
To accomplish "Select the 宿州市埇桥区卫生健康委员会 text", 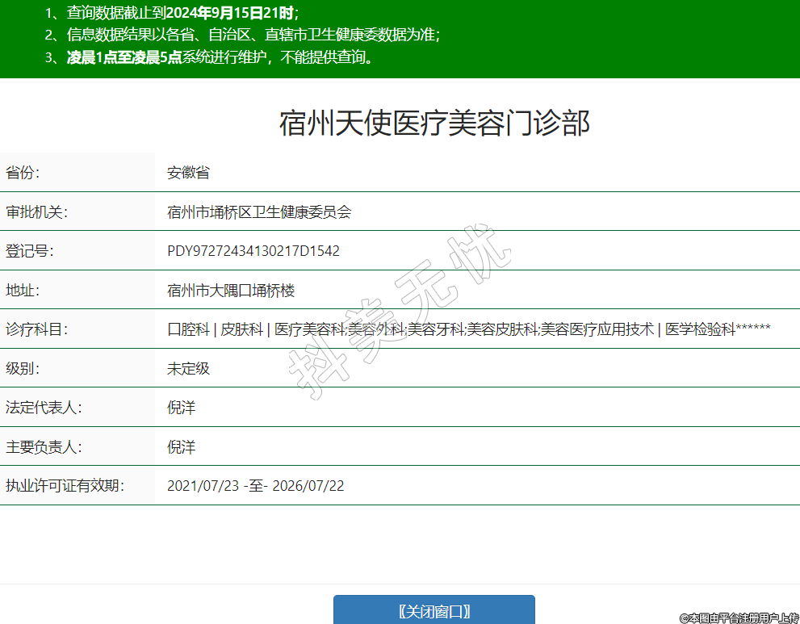I will coord(259,211).
